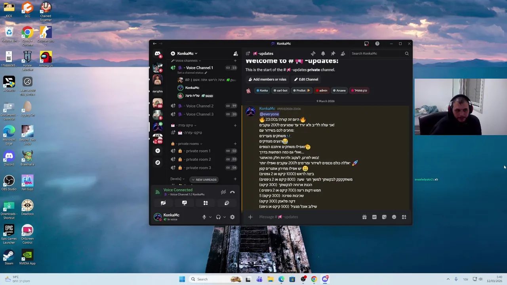Disconnect from voice channel
Viewport: 507px width, 285px height.
tap(233, 192)
